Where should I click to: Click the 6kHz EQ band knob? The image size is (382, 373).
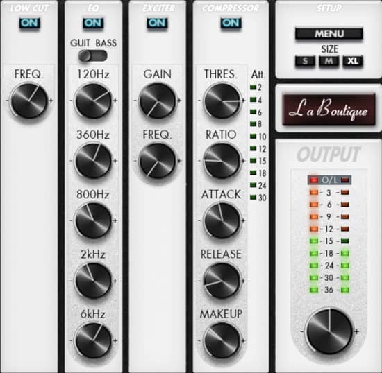coord(93,340)
